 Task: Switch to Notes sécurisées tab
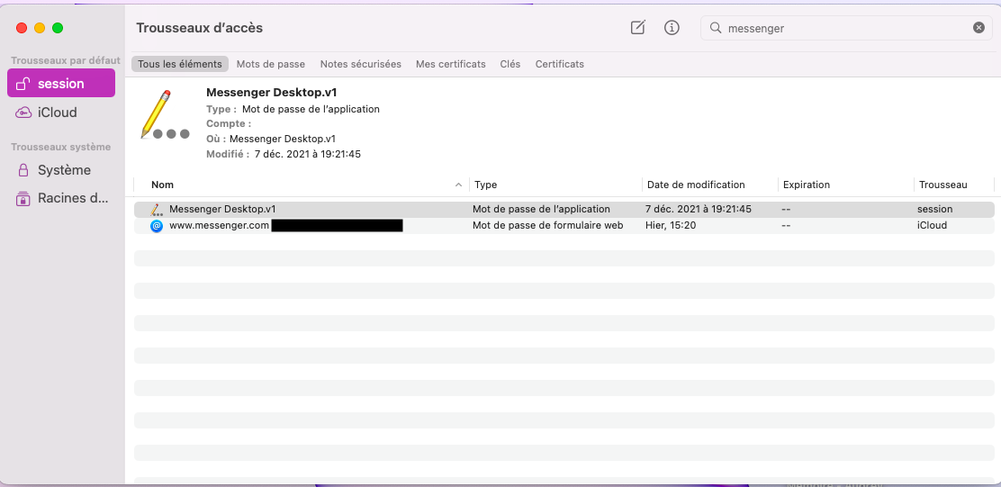(x=361, y=64)
